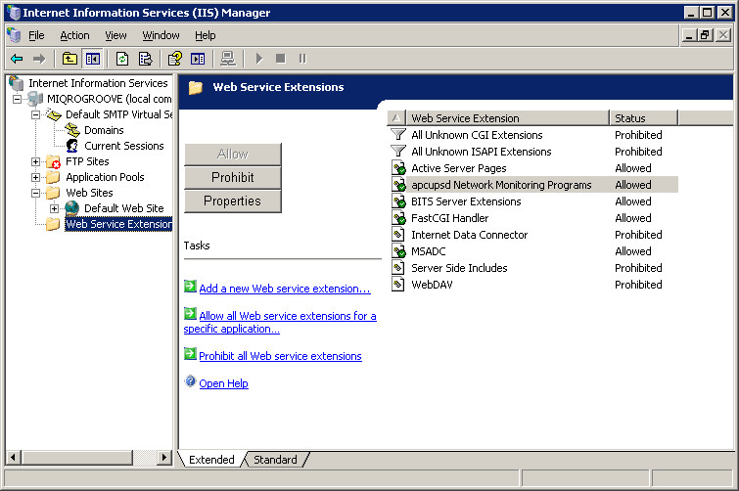Select the Current Sessions tree item
Screen dimensions: 739x491
click(124, 146)
